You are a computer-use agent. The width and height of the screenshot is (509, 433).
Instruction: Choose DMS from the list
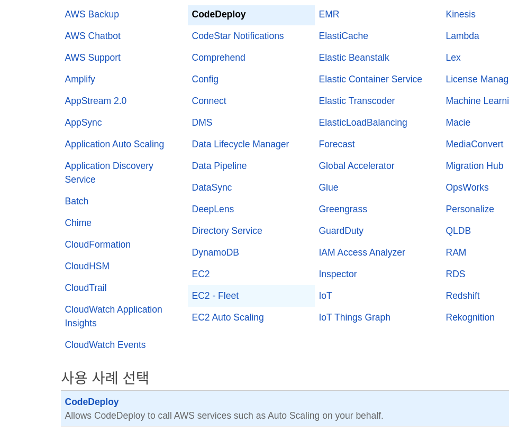coord(202,123)
